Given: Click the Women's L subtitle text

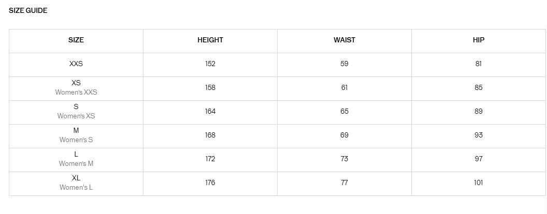Looking at the screenshot, I should [x=76, y=188].
